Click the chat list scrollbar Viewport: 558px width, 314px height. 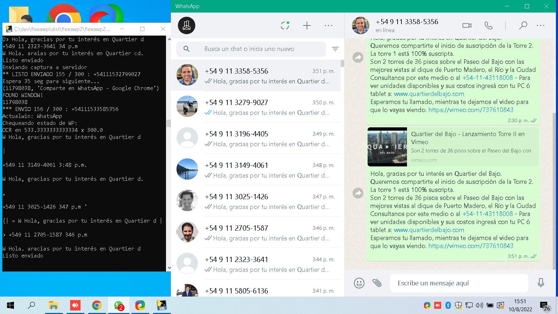(x=342, y=63)
